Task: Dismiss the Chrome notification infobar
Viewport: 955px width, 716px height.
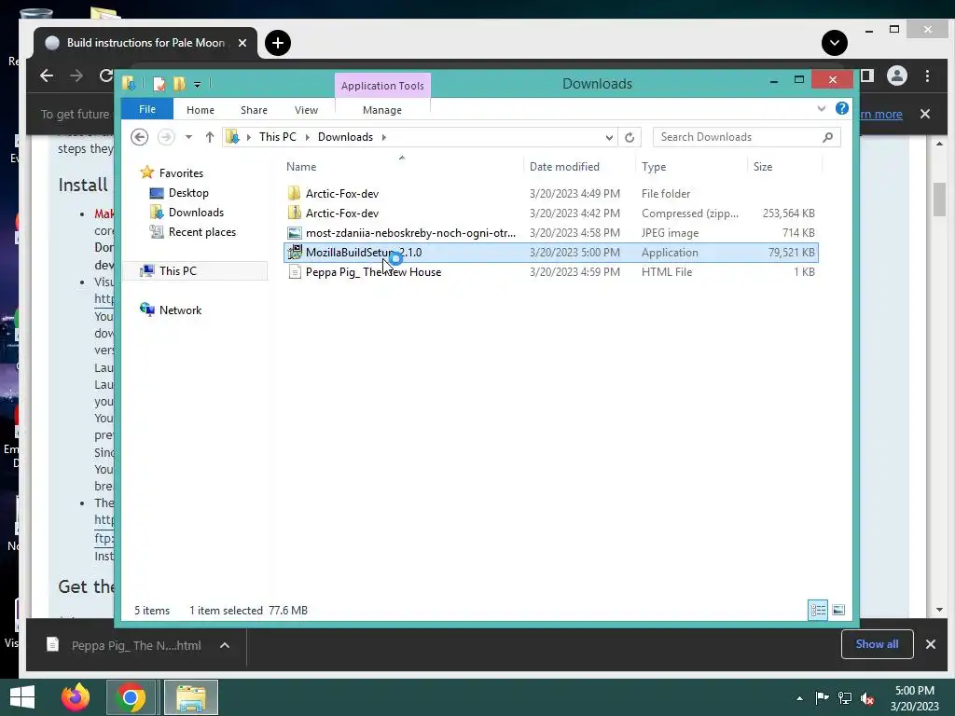Action: tap(925, 114)
